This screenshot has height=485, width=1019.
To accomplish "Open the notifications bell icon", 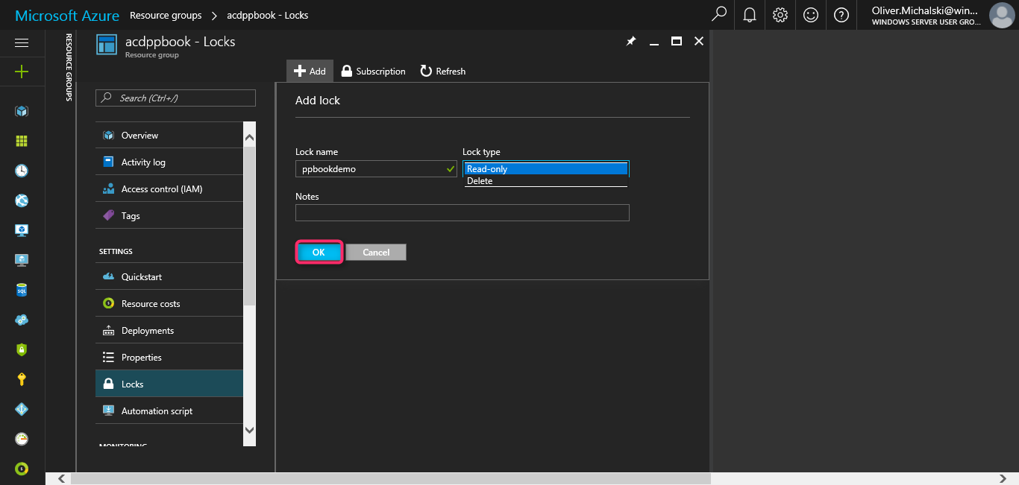I will click(x=750, y=15).
